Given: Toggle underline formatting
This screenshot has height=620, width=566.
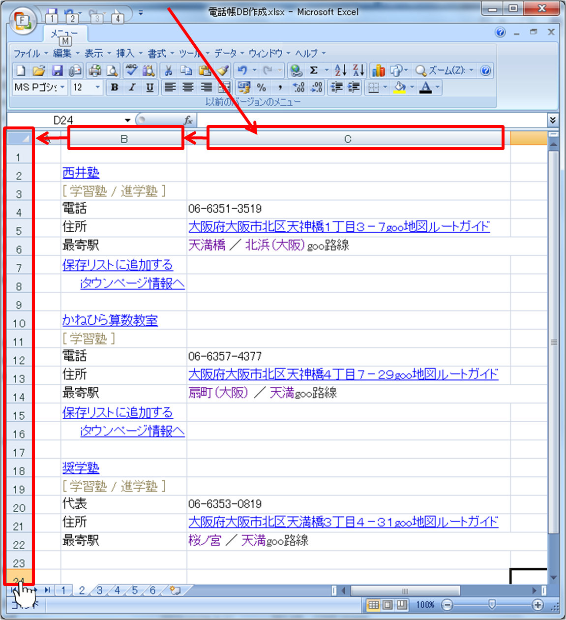Looking at the screenshot, I should coord(149,88).
